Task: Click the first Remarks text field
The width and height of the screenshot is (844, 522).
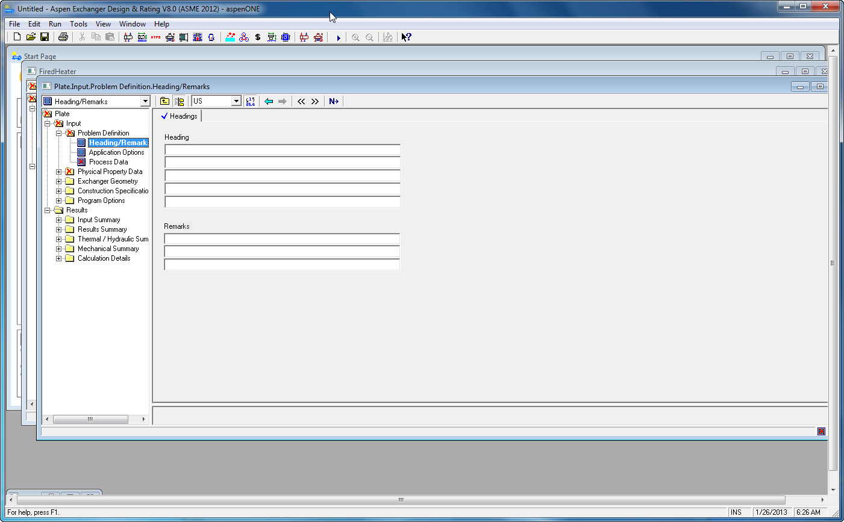Action: coord(282,238)
